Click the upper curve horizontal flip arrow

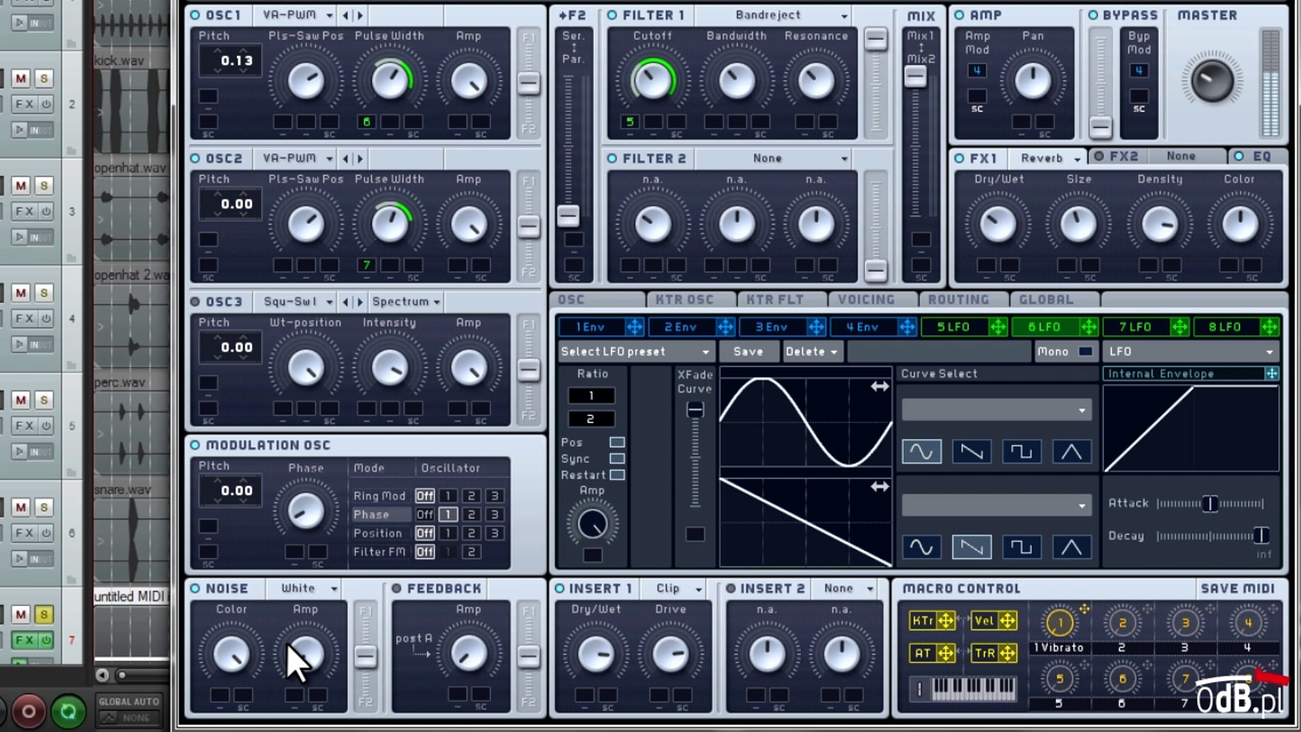879,387
